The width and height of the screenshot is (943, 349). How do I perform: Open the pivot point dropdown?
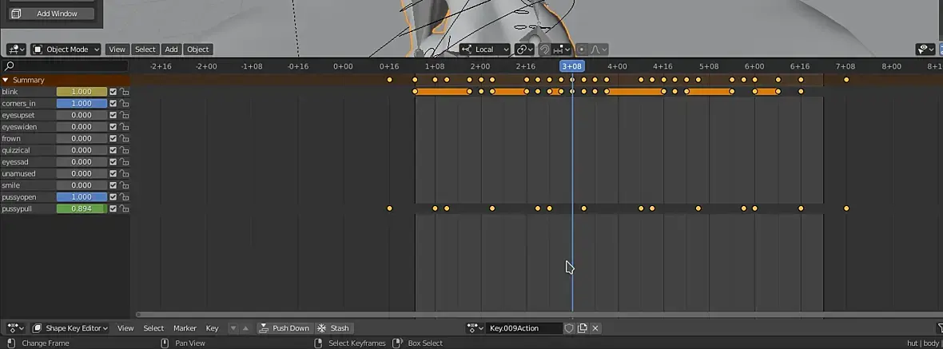[x=524, y=50]
